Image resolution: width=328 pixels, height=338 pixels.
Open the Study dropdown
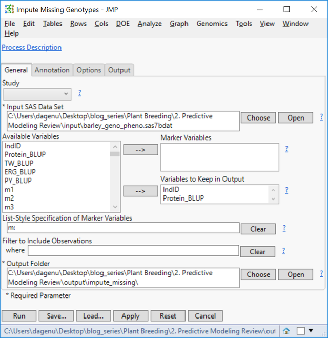coord(37,94)
